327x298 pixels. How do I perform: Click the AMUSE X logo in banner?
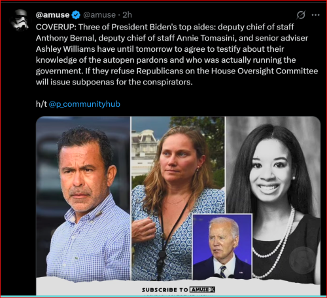click(202, 289)
